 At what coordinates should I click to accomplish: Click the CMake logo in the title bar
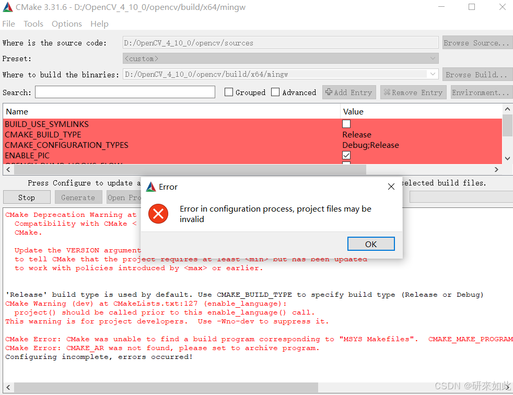pos(7,7)
